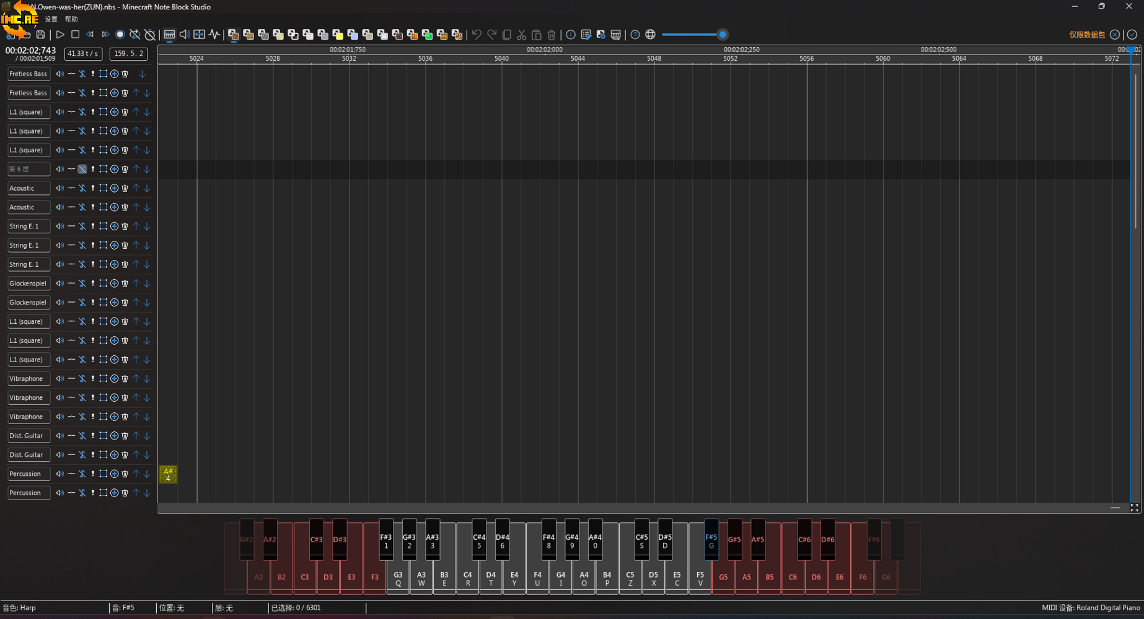The height and width of the screenshot is (619, 1144).
Task: Add a layer using the Vibraphone row plus icon
Action: (114, 379)
